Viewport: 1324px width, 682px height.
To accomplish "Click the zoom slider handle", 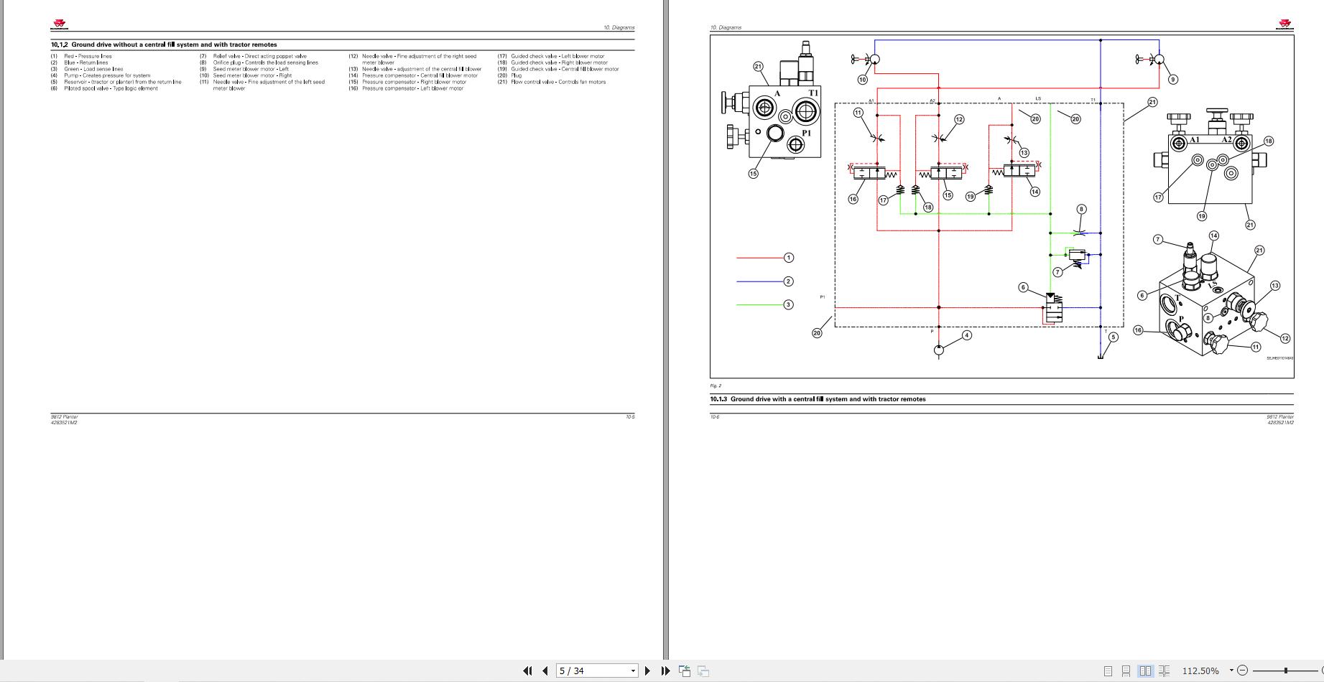I will [x=1286, y=671].
